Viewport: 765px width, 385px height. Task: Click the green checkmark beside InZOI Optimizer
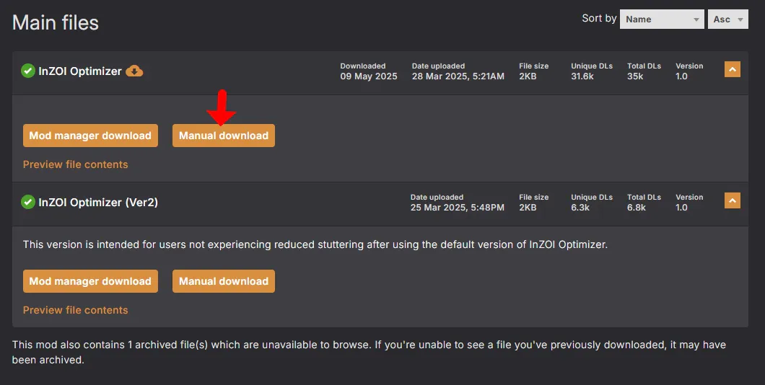[x=28, y=71]
